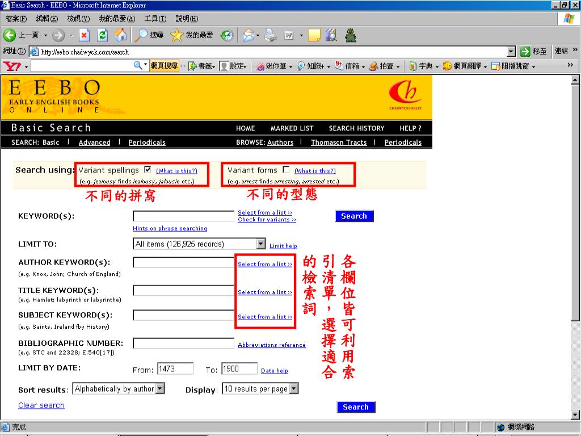Click the yellow note icon
This screenshot has height=436, width=581.
314,35
